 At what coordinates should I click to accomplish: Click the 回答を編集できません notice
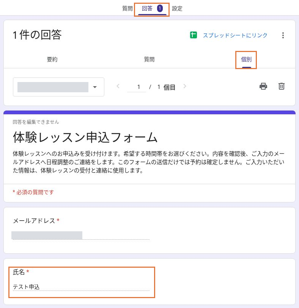36,122
